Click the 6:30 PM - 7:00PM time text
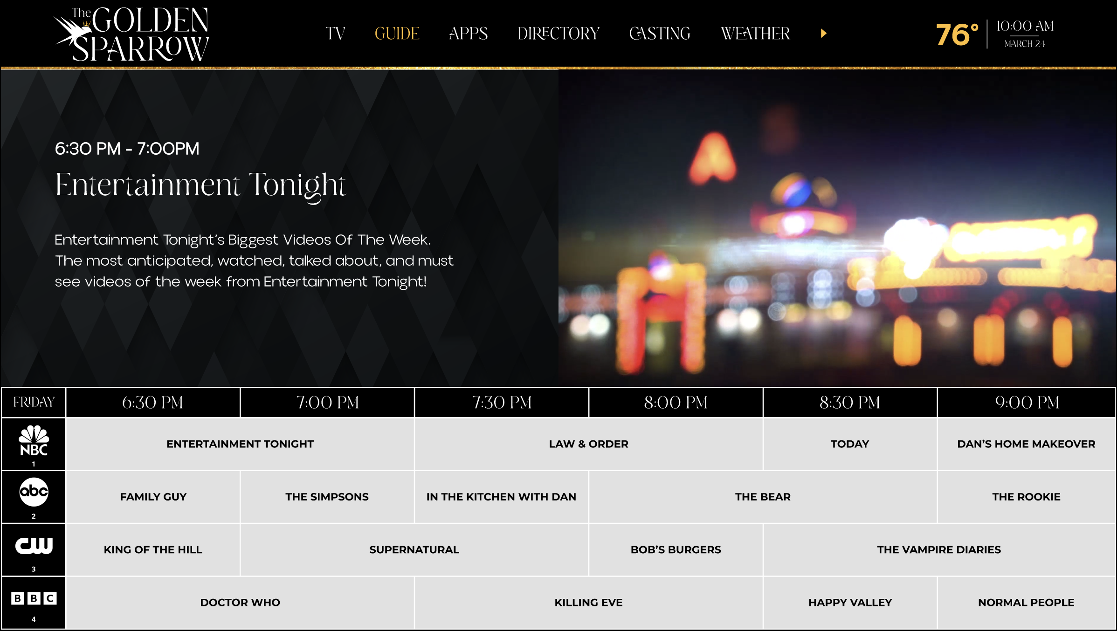This screenshot has width=1117, height=631. tap(127, 149)
